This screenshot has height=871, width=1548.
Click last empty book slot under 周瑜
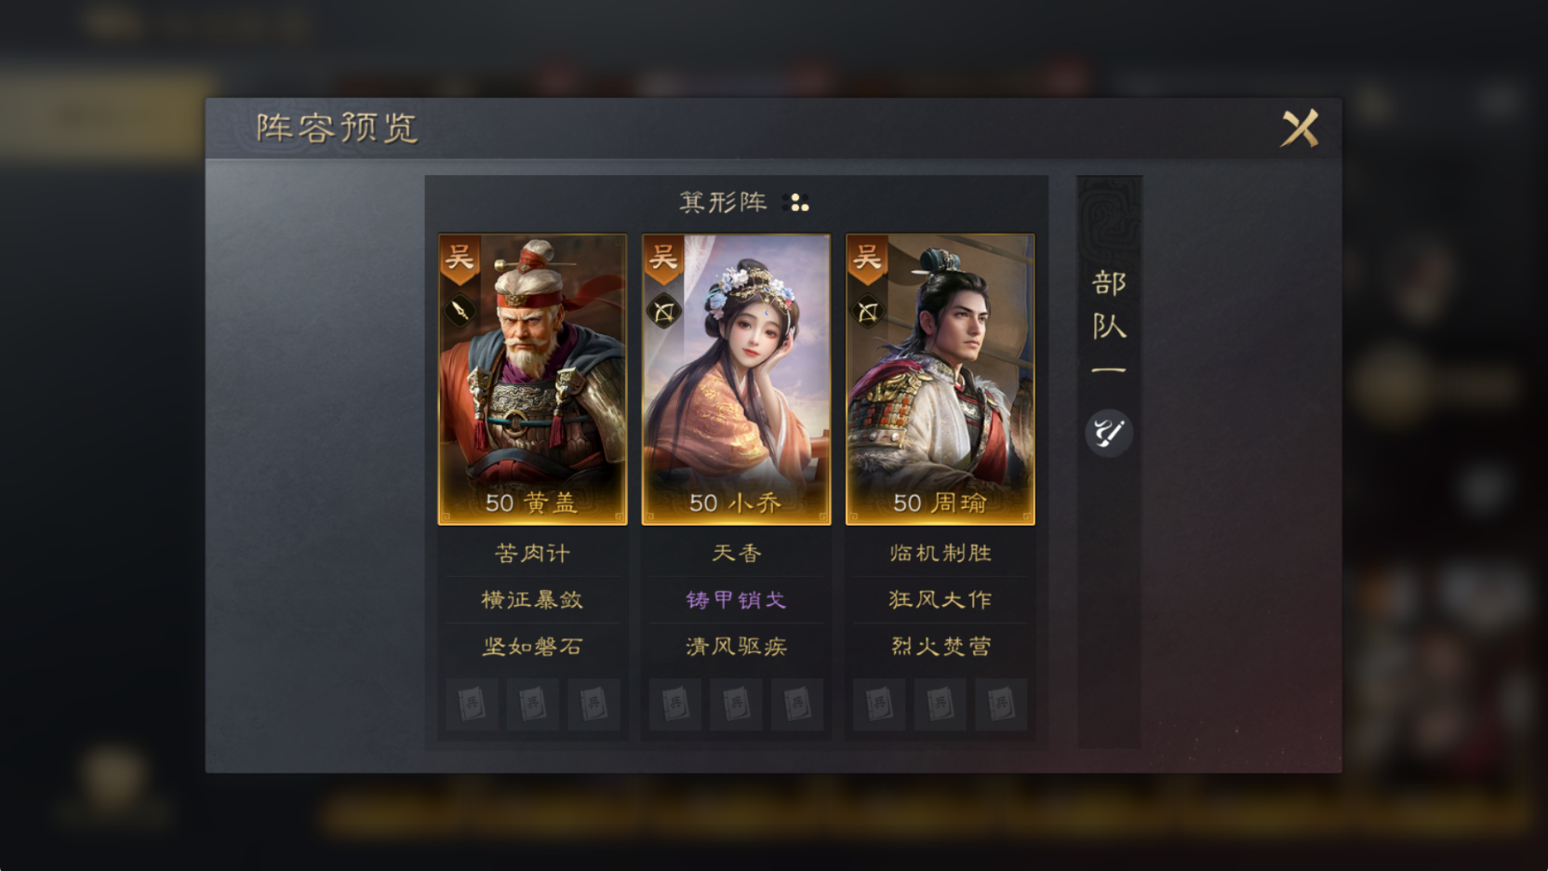(1001, 704)
